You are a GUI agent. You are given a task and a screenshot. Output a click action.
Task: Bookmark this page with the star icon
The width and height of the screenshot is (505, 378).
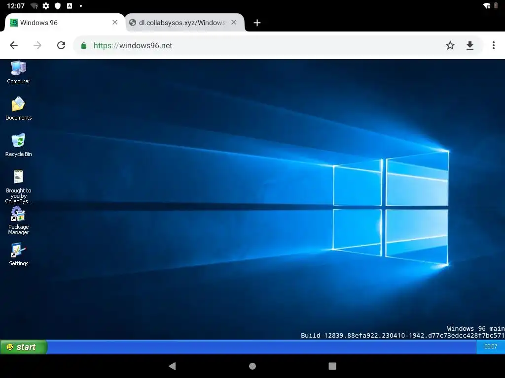(450, 45)
